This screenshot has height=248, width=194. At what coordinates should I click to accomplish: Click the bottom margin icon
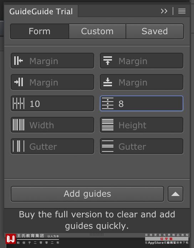[x=108, y=82]
